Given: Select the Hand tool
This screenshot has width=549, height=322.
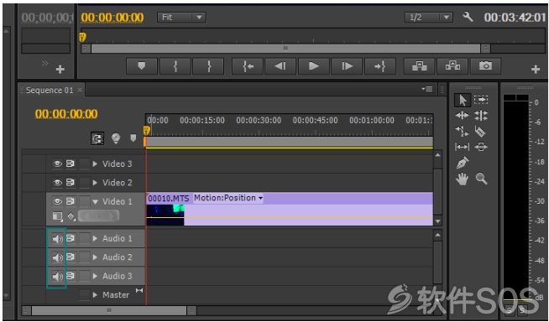Looking at the screenshot, I should point(463,179).
